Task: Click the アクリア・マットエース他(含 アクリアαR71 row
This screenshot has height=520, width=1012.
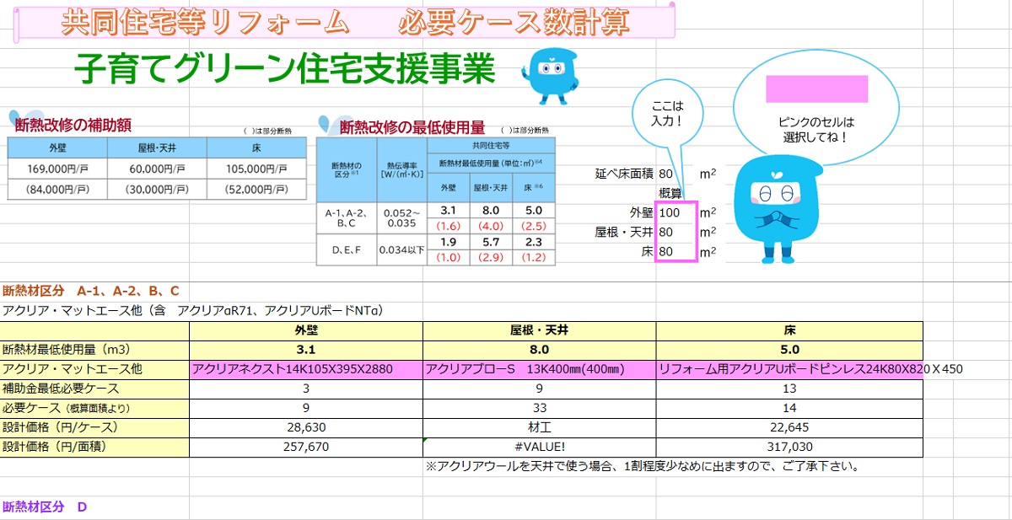Action: click(x=194, y=311)
